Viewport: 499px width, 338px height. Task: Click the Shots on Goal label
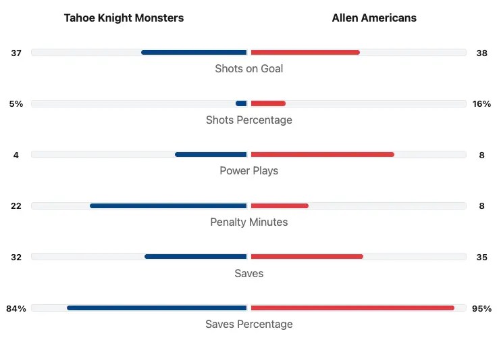(249, 68)
